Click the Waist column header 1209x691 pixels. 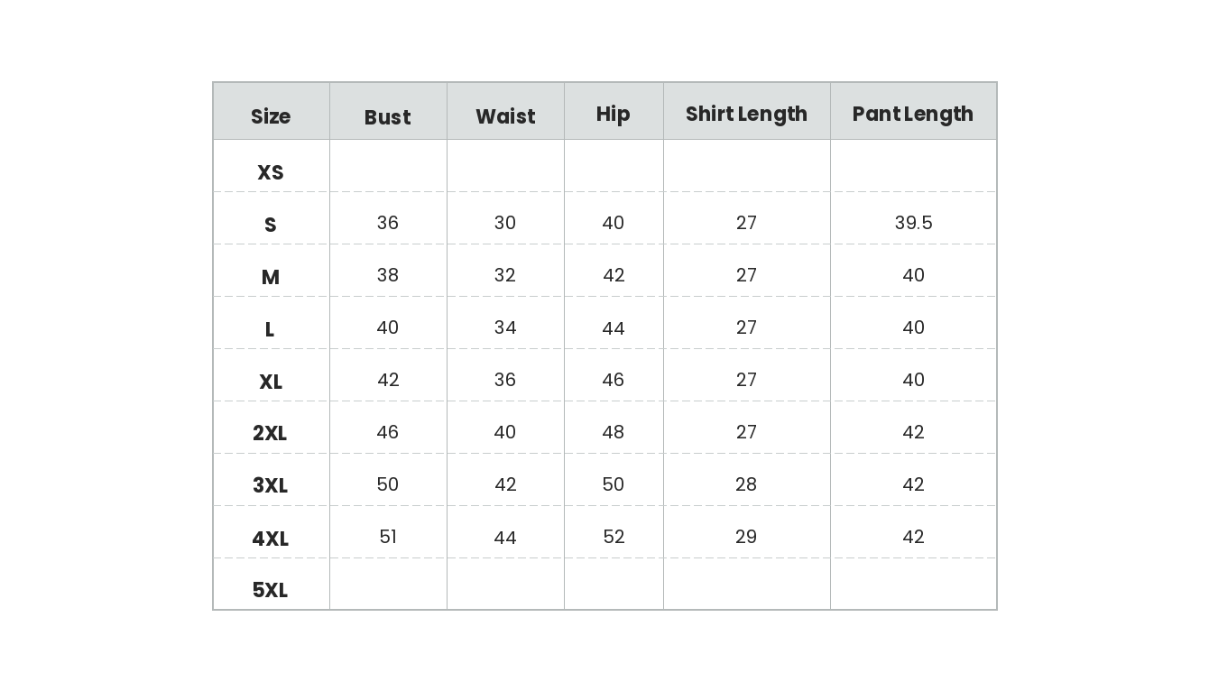click(x=505, y=116)
